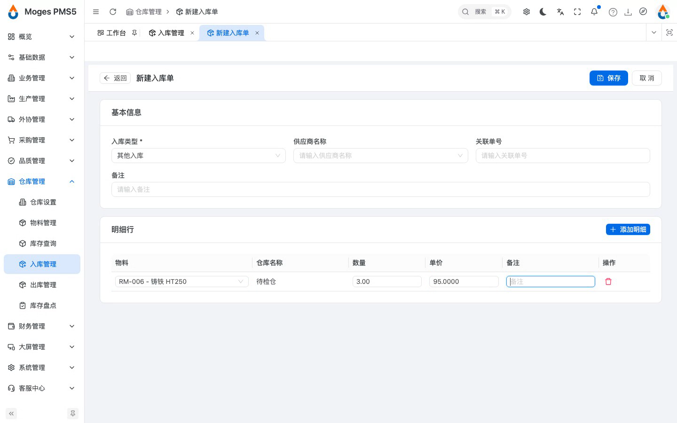Image resolution: width=677 pixels, height=423 pixels.
Task: Close the 入库管理 tab
Action: pos(192,33)
